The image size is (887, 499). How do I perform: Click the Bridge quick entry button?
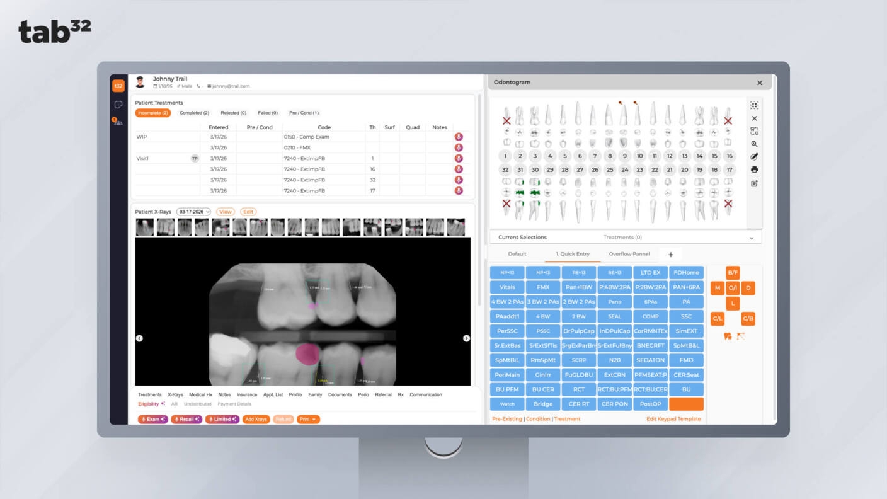[x=543, y=404]
